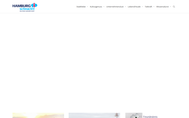Open the Freundeskreis link

pyautogui.click(x=150, y=117)
